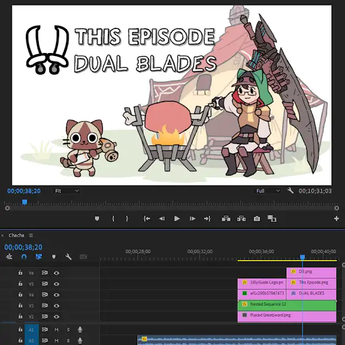The width and height of the screenshot is (345, 345).
Task: Open the Button Editor plus icon
Action: 336,219
